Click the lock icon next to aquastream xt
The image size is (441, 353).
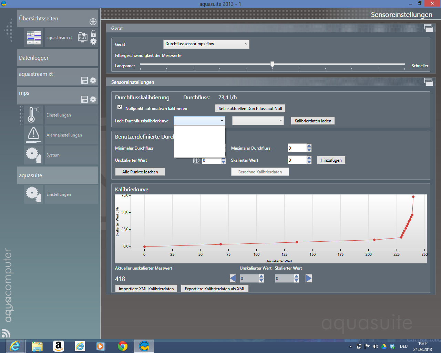(x=93, y=33)
